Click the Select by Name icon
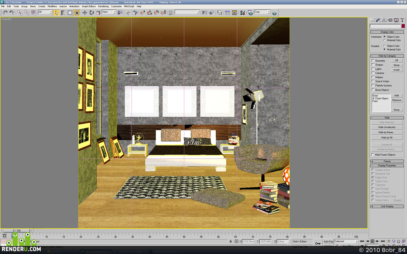 tap(63, 13)
